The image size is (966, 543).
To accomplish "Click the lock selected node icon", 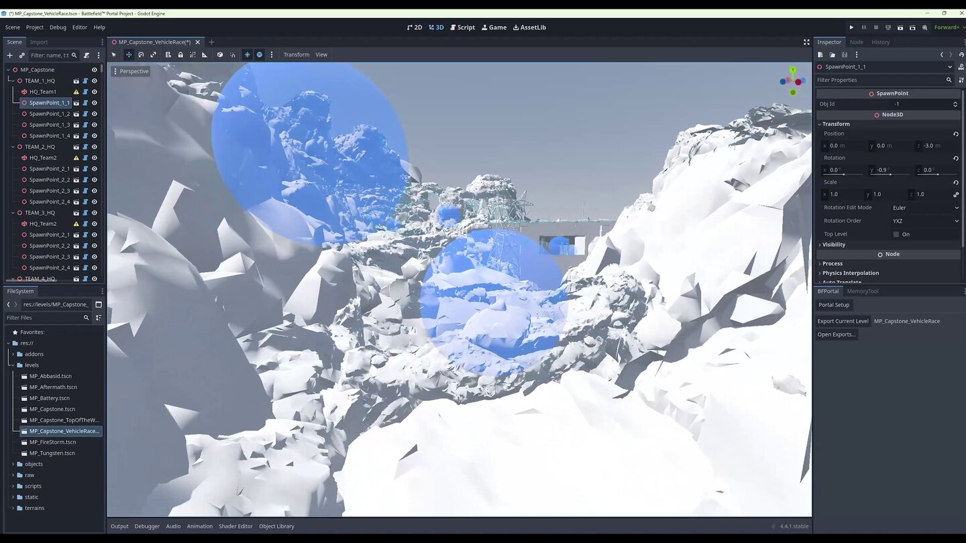I will click(x=180, y=55).
